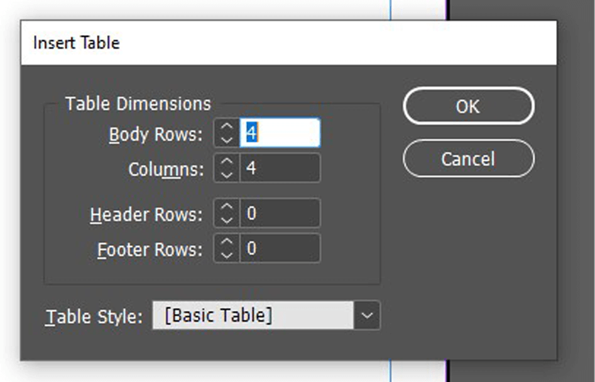Increase Columns using the up arrow

[227, 161]
